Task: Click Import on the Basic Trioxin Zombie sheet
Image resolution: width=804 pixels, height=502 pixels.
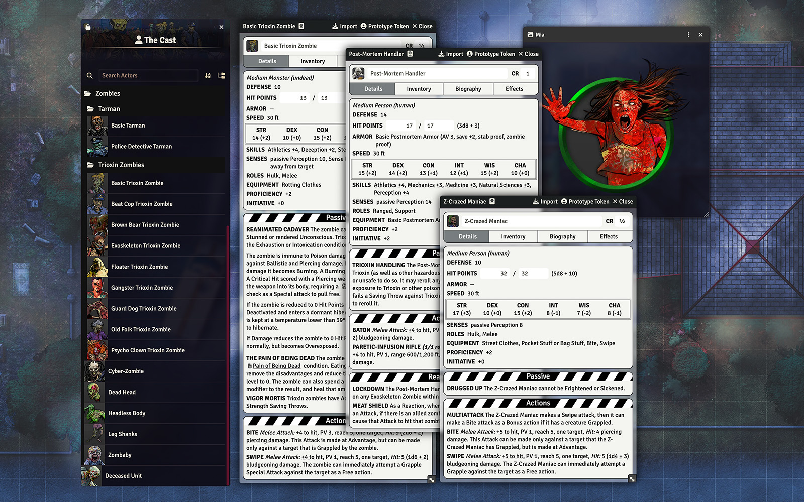Action: coord(344,26)
